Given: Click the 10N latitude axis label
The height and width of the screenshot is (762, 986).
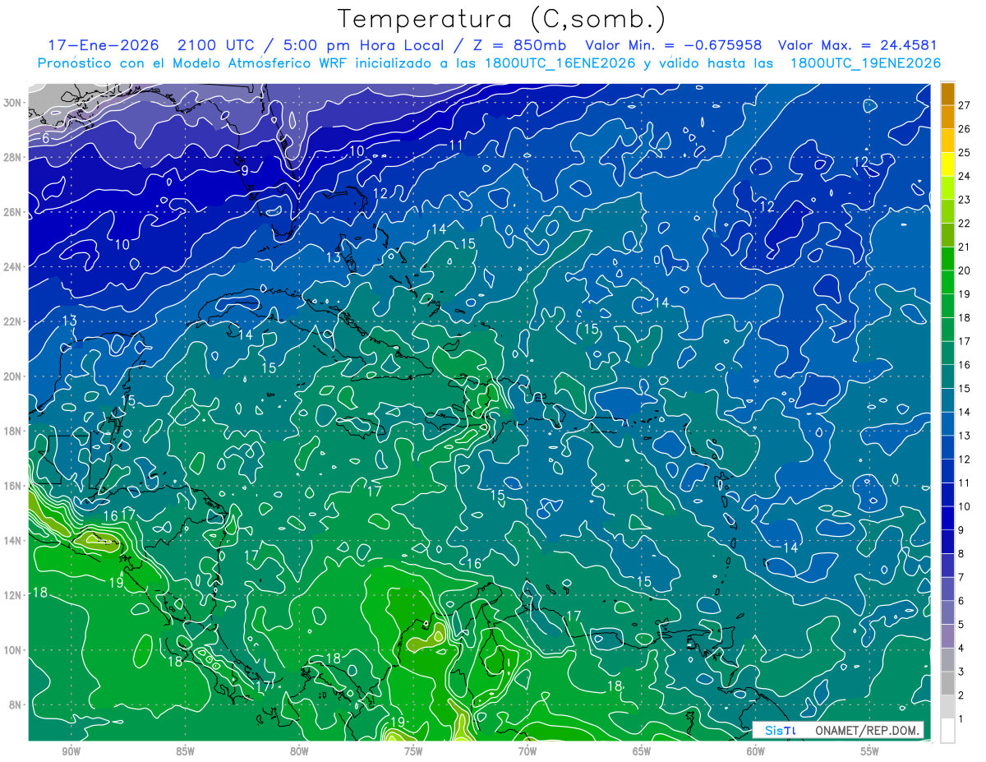Looking at the screenshot, I should coord(14,649).
